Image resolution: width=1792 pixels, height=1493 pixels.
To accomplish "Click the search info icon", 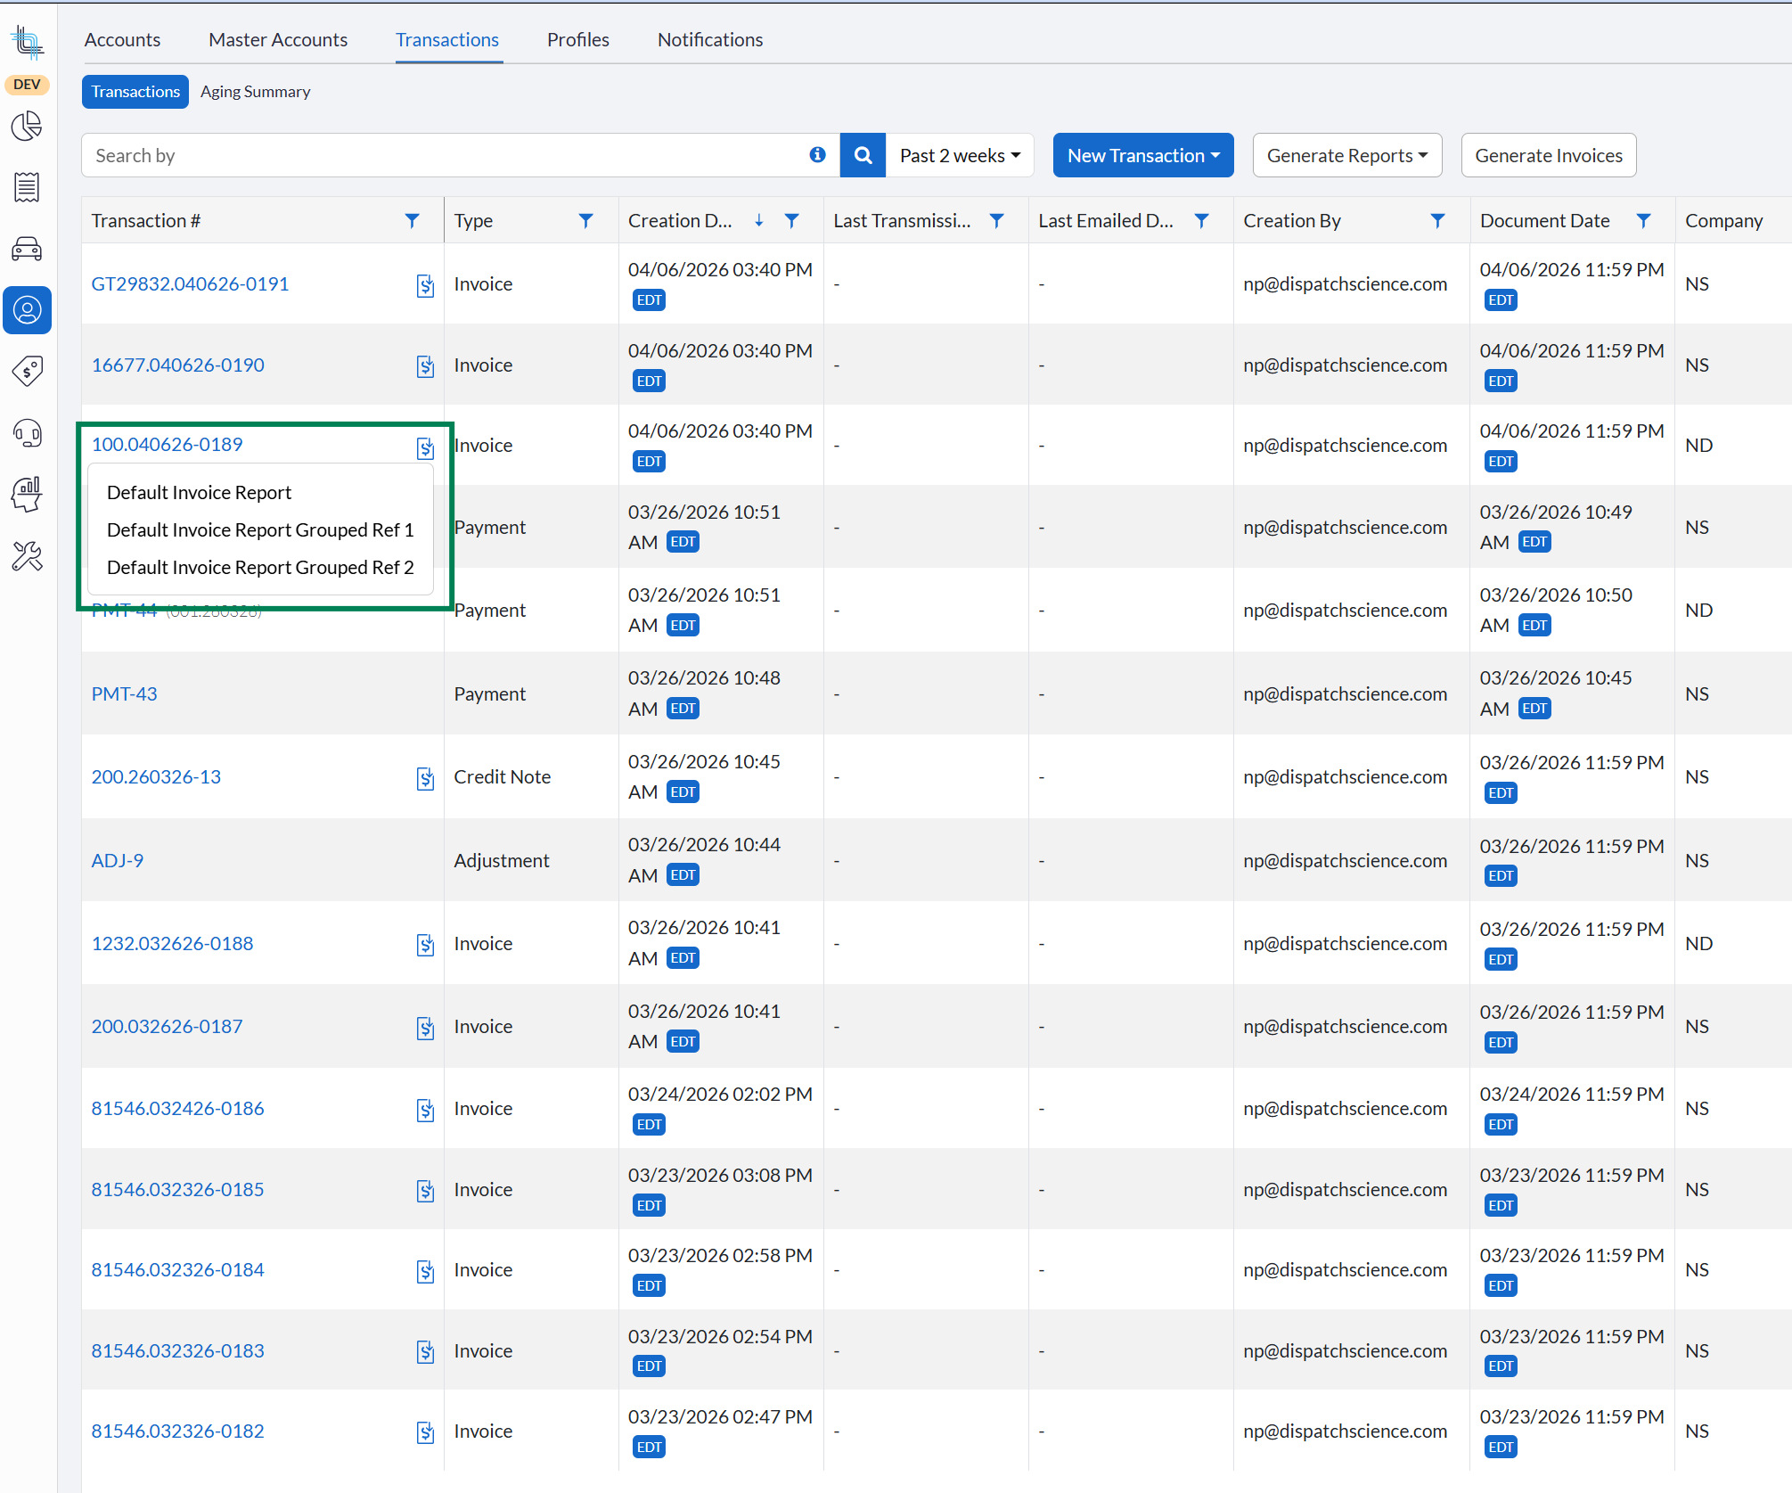I will [x=817, y=155].
